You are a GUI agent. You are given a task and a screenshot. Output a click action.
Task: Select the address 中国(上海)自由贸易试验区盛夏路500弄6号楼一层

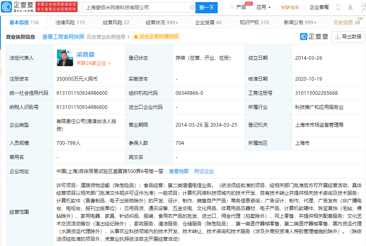pos(110,171)
